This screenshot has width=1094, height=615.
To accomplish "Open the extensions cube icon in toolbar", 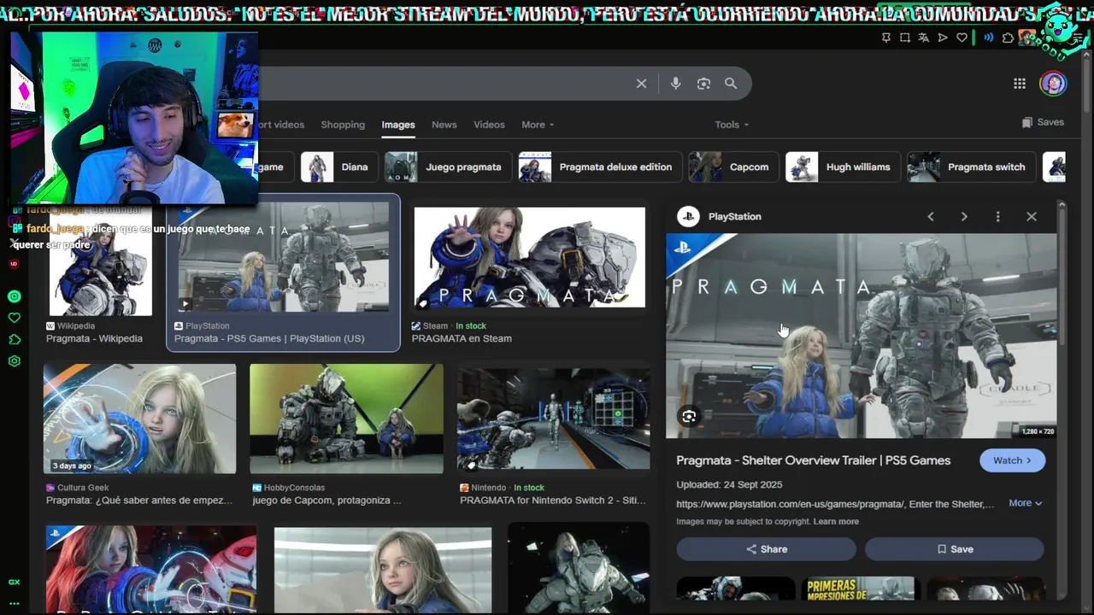I will pyautogui.click(x=1008, y=38).
